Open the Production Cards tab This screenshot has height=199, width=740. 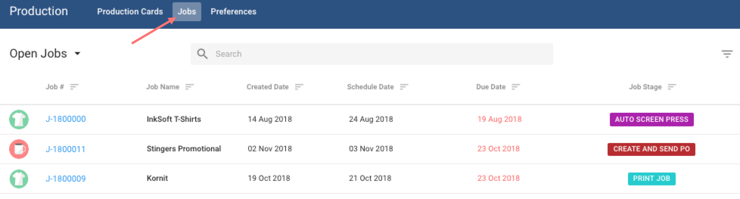click(x=130, y=12)
